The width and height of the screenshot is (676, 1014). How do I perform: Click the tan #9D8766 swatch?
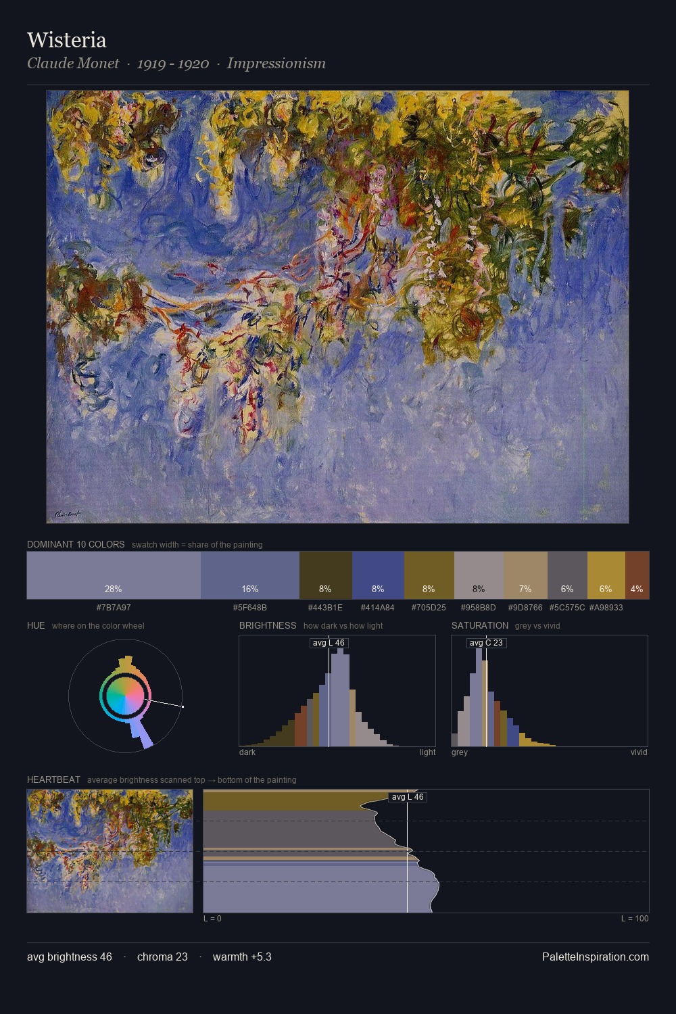pyautogui.click(x=525, y=575)
